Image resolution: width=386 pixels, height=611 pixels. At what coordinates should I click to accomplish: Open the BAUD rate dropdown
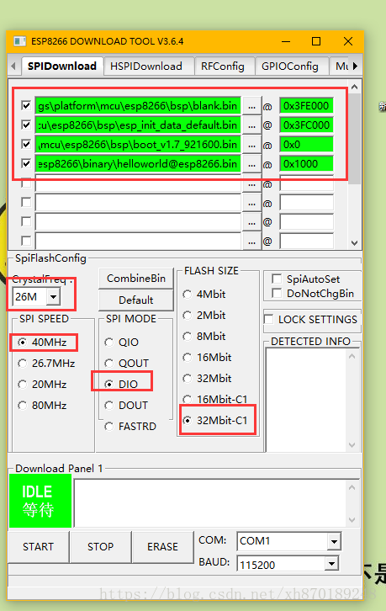pyautogui.click(x=331, y=564)
